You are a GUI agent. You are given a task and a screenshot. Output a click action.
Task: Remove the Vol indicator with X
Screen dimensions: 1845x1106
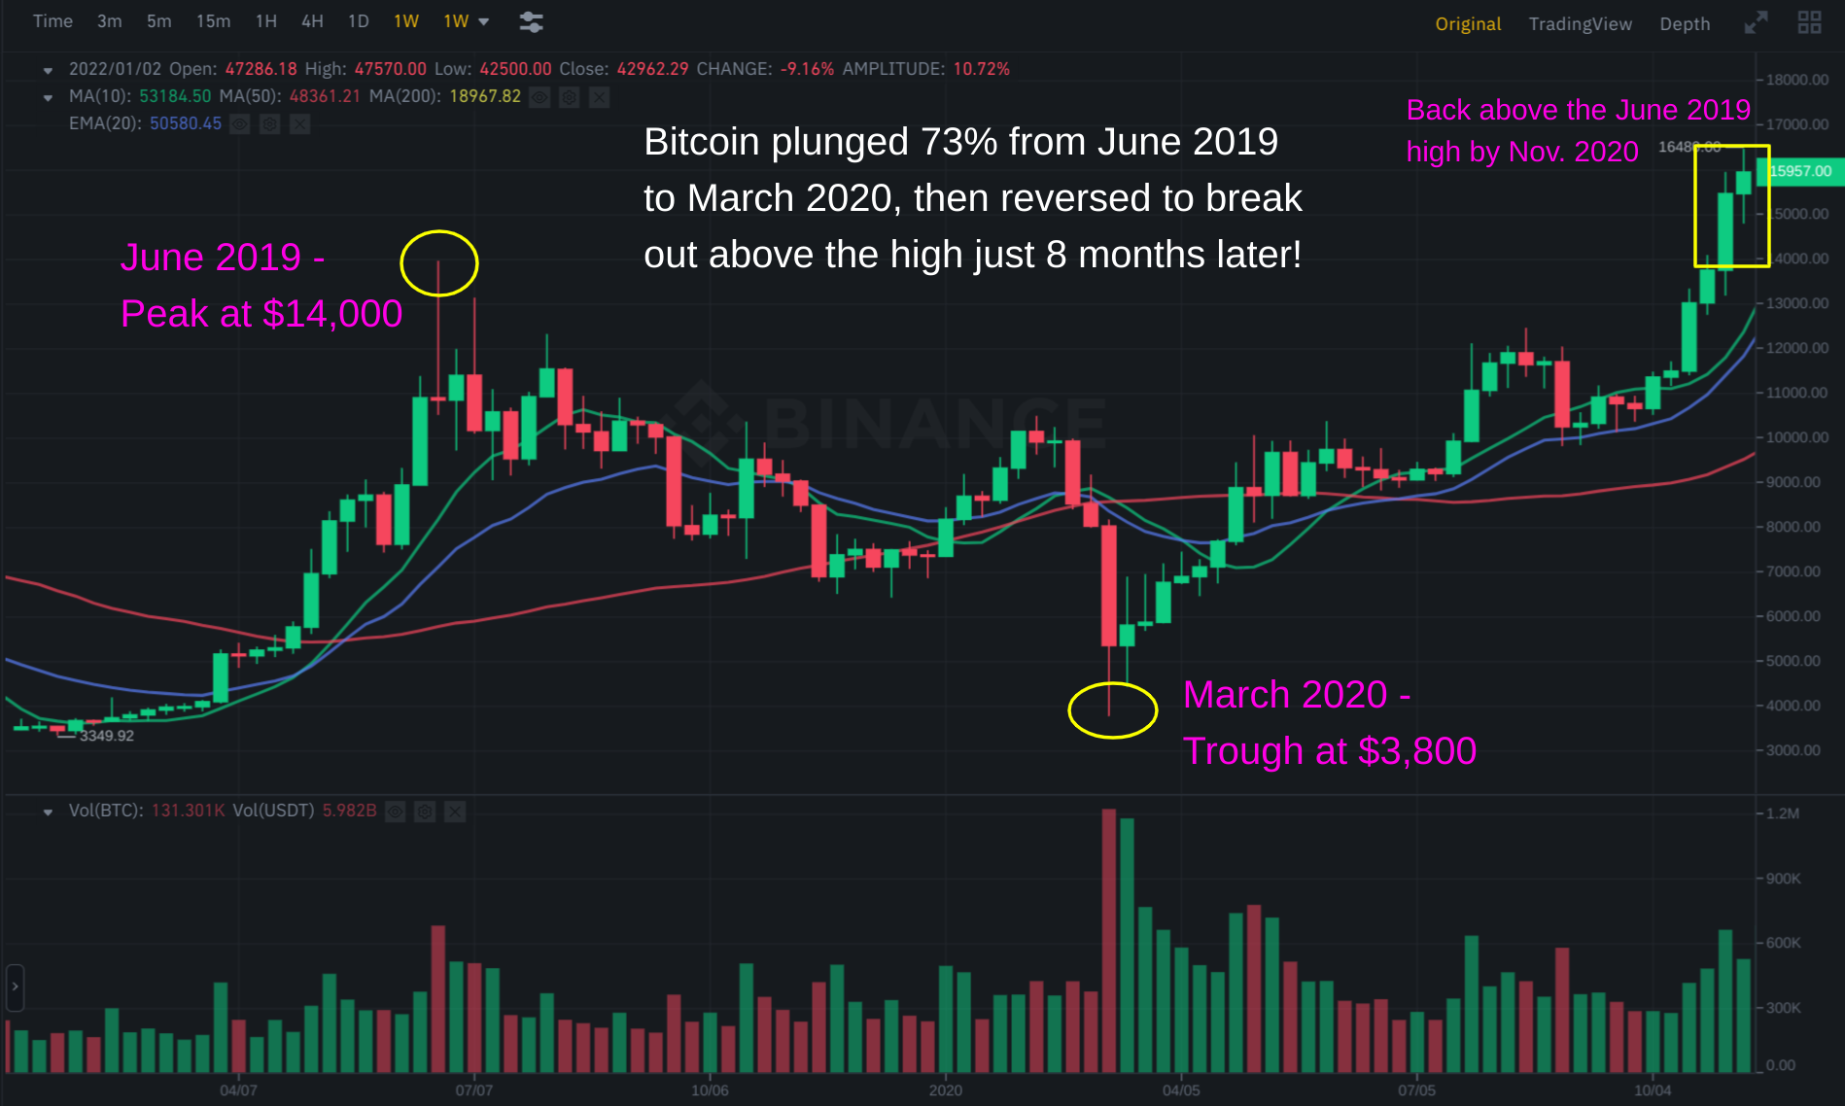(x=455, y=812)
